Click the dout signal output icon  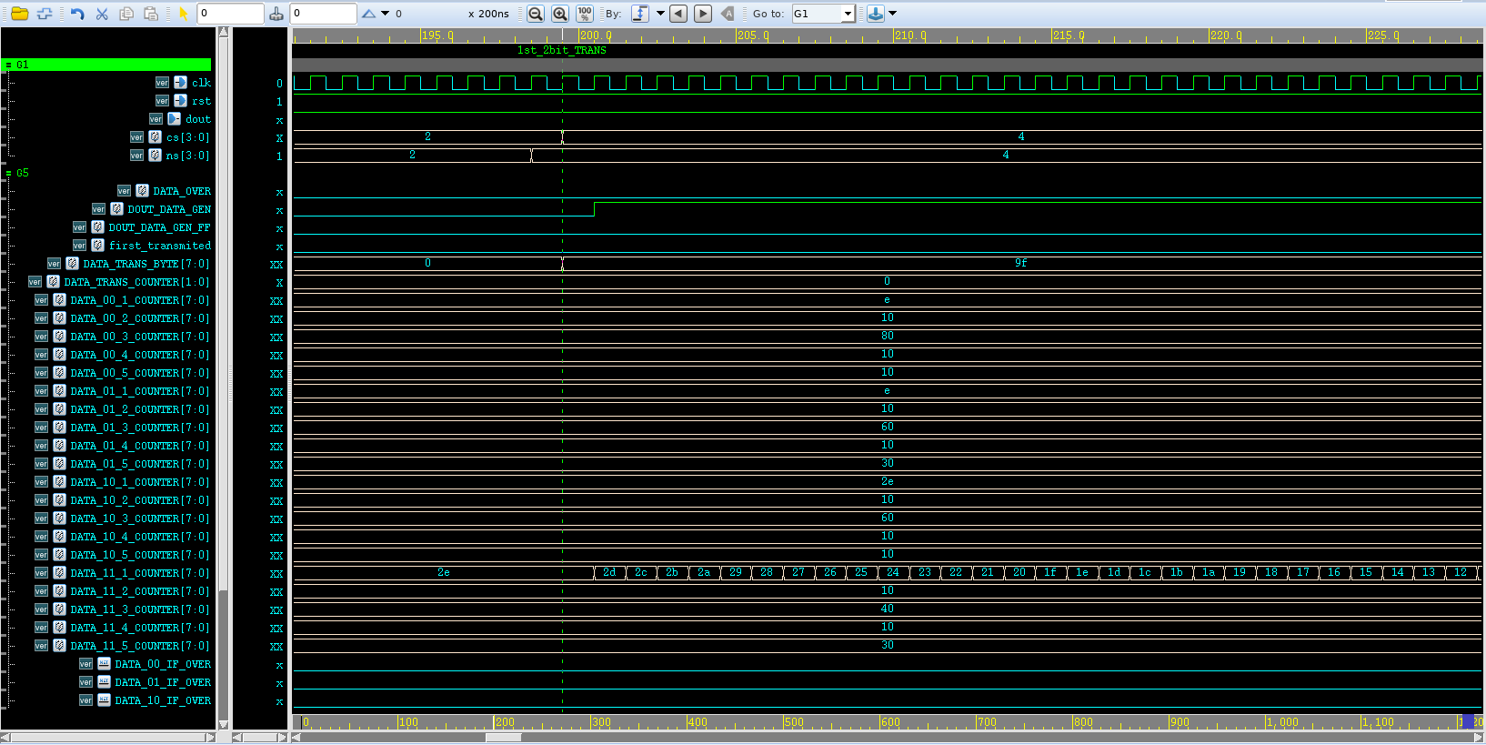pos(174,119)
